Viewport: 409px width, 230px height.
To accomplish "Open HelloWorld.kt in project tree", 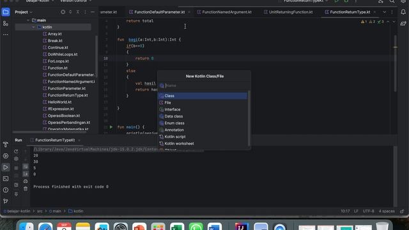I will [x=59, y=102].
